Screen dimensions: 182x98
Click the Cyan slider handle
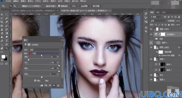(x=29, y=60)
